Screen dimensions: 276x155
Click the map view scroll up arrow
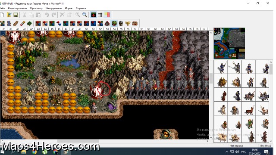tap(211, 33)
